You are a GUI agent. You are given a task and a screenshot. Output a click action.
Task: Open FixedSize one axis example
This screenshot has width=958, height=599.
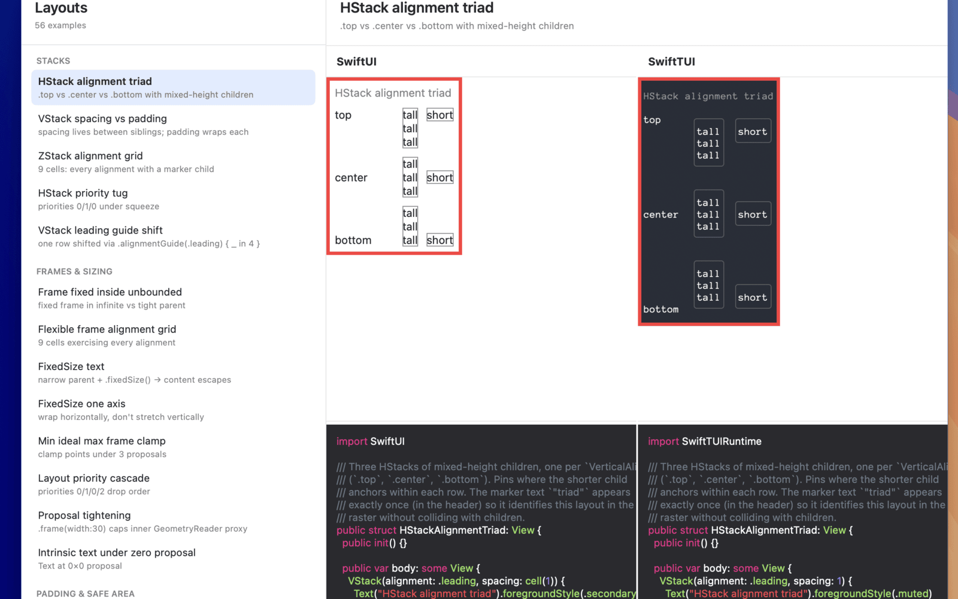click(x=173, y=410)
